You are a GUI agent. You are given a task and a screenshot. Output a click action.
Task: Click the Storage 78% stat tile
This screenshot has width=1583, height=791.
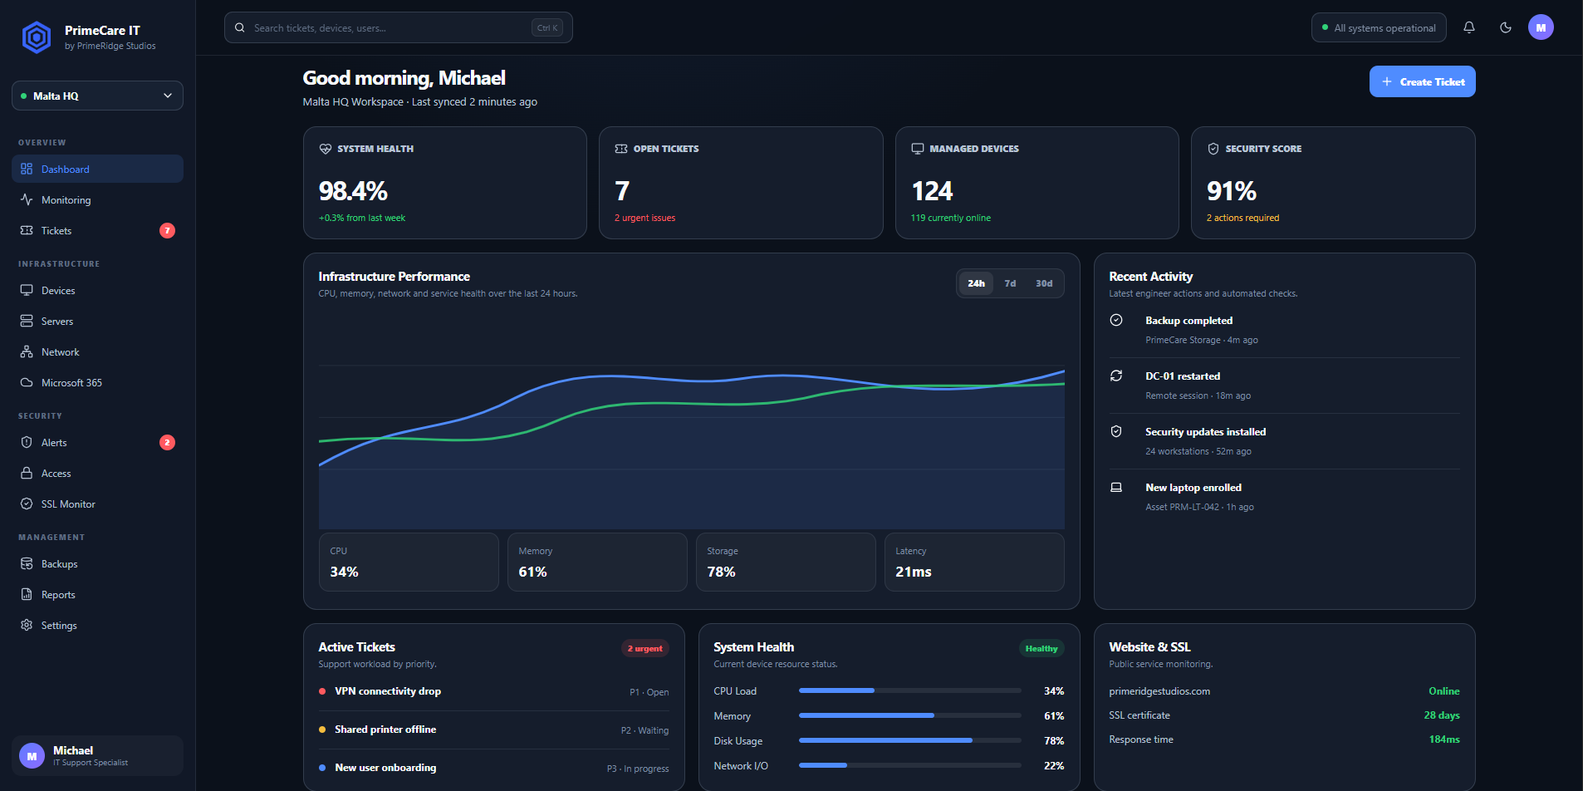coord(786,562)
